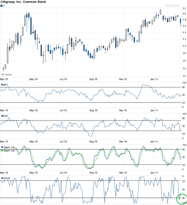Click Jan 11 label under MFI panel
Screen dimensions: 187x205
[x=154, y=110]
